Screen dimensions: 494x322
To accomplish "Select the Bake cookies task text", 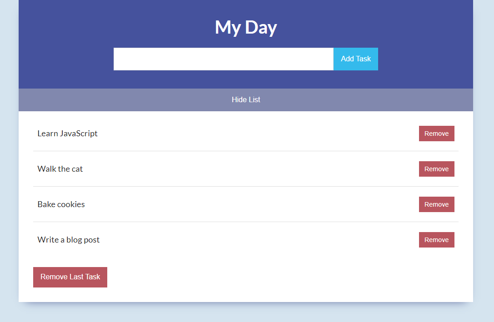I will point(61,204).
